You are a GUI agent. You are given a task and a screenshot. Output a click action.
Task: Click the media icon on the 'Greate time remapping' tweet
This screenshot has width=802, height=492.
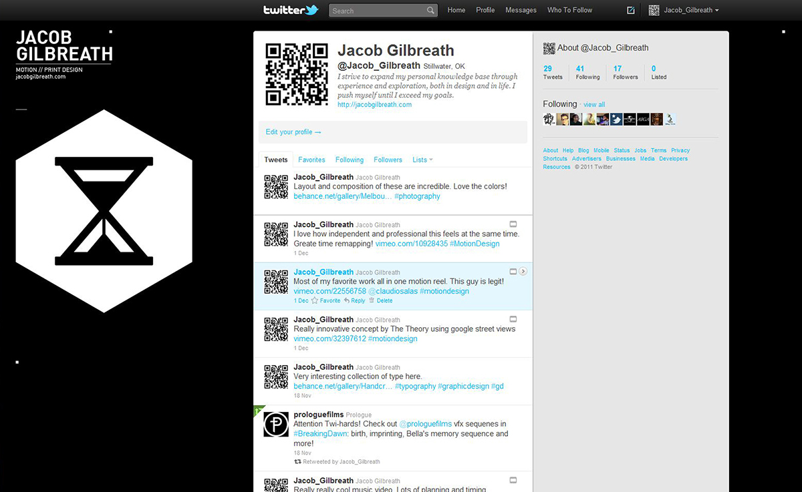click(x=513, y=224)
